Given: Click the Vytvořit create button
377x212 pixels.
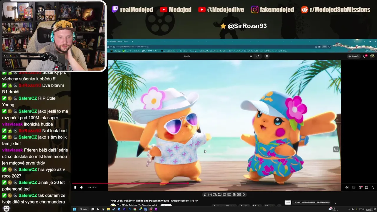Looking at the screenshot, I should click(354, 56).
